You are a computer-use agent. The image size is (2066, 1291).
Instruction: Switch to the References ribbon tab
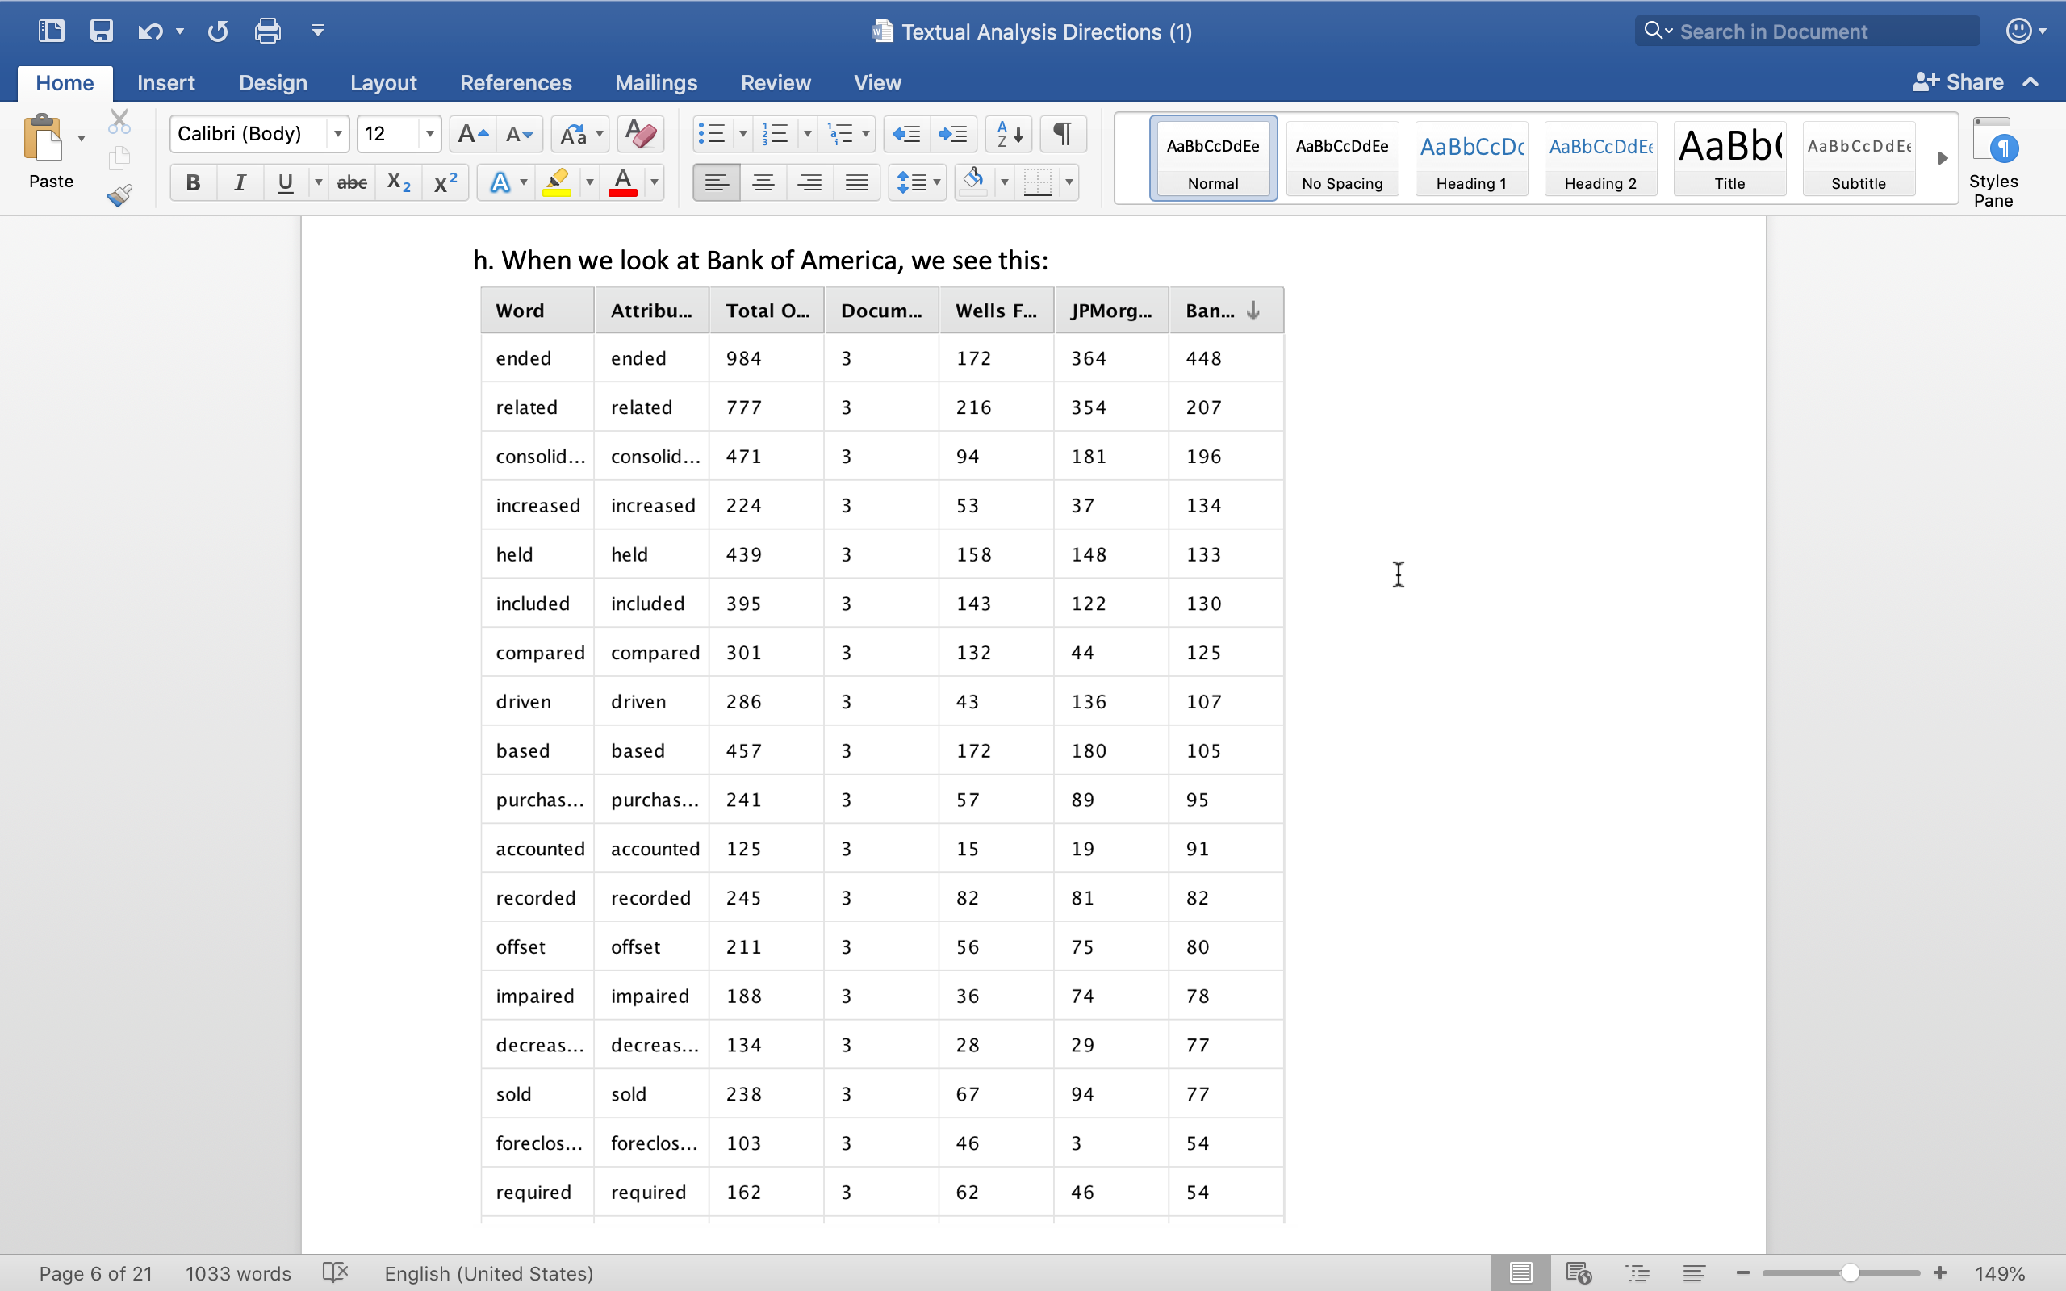pyautogui.click(x=516, y=82)
